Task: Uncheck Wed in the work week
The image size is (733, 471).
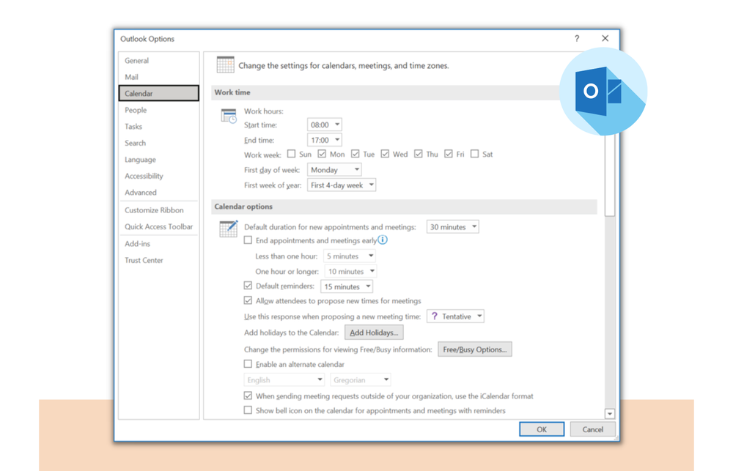Action: (x=385, y=154)
